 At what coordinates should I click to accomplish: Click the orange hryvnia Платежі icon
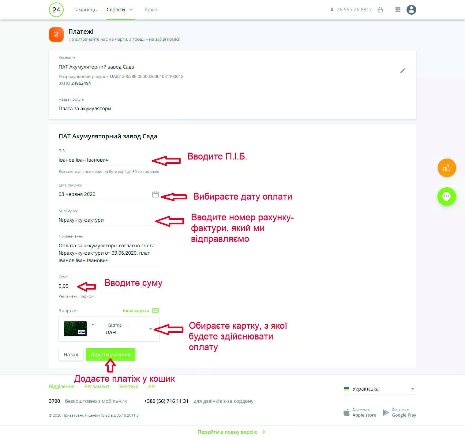click(56, 34)
